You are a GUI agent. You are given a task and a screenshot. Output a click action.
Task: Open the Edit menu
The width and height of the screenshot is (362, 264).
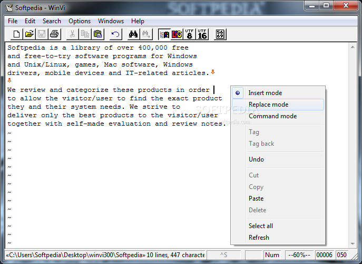pos(30,21)
